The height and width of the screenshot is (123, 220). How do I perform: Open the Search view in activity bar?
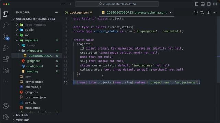tap(5, 25)
